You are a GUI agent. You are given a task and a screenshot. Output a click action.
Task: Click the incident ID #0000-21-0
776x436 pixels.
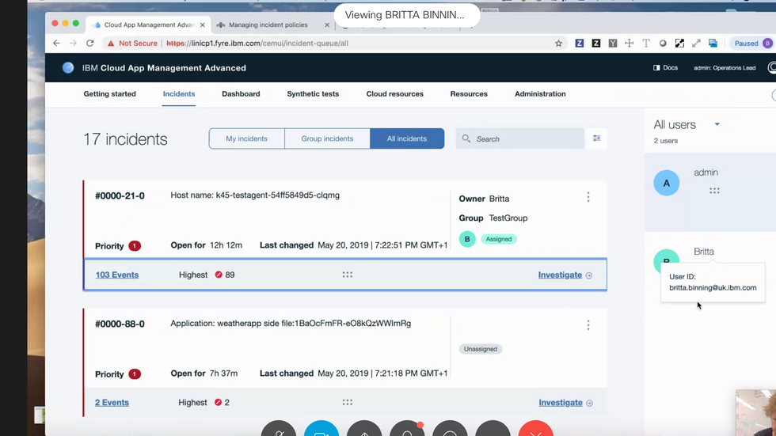point(120,195)
